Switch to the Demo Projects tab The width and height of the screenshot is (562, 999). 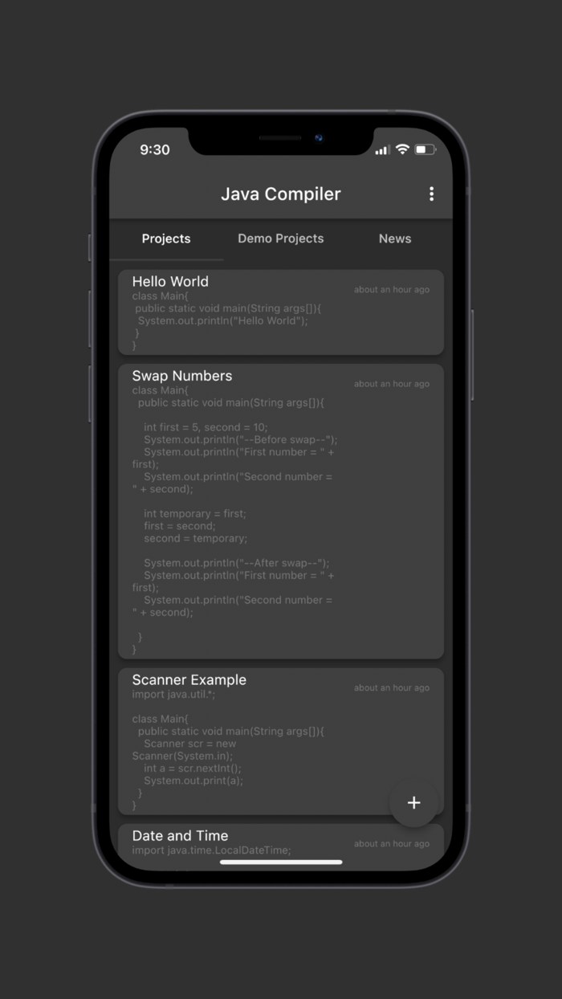coord(280,239)
